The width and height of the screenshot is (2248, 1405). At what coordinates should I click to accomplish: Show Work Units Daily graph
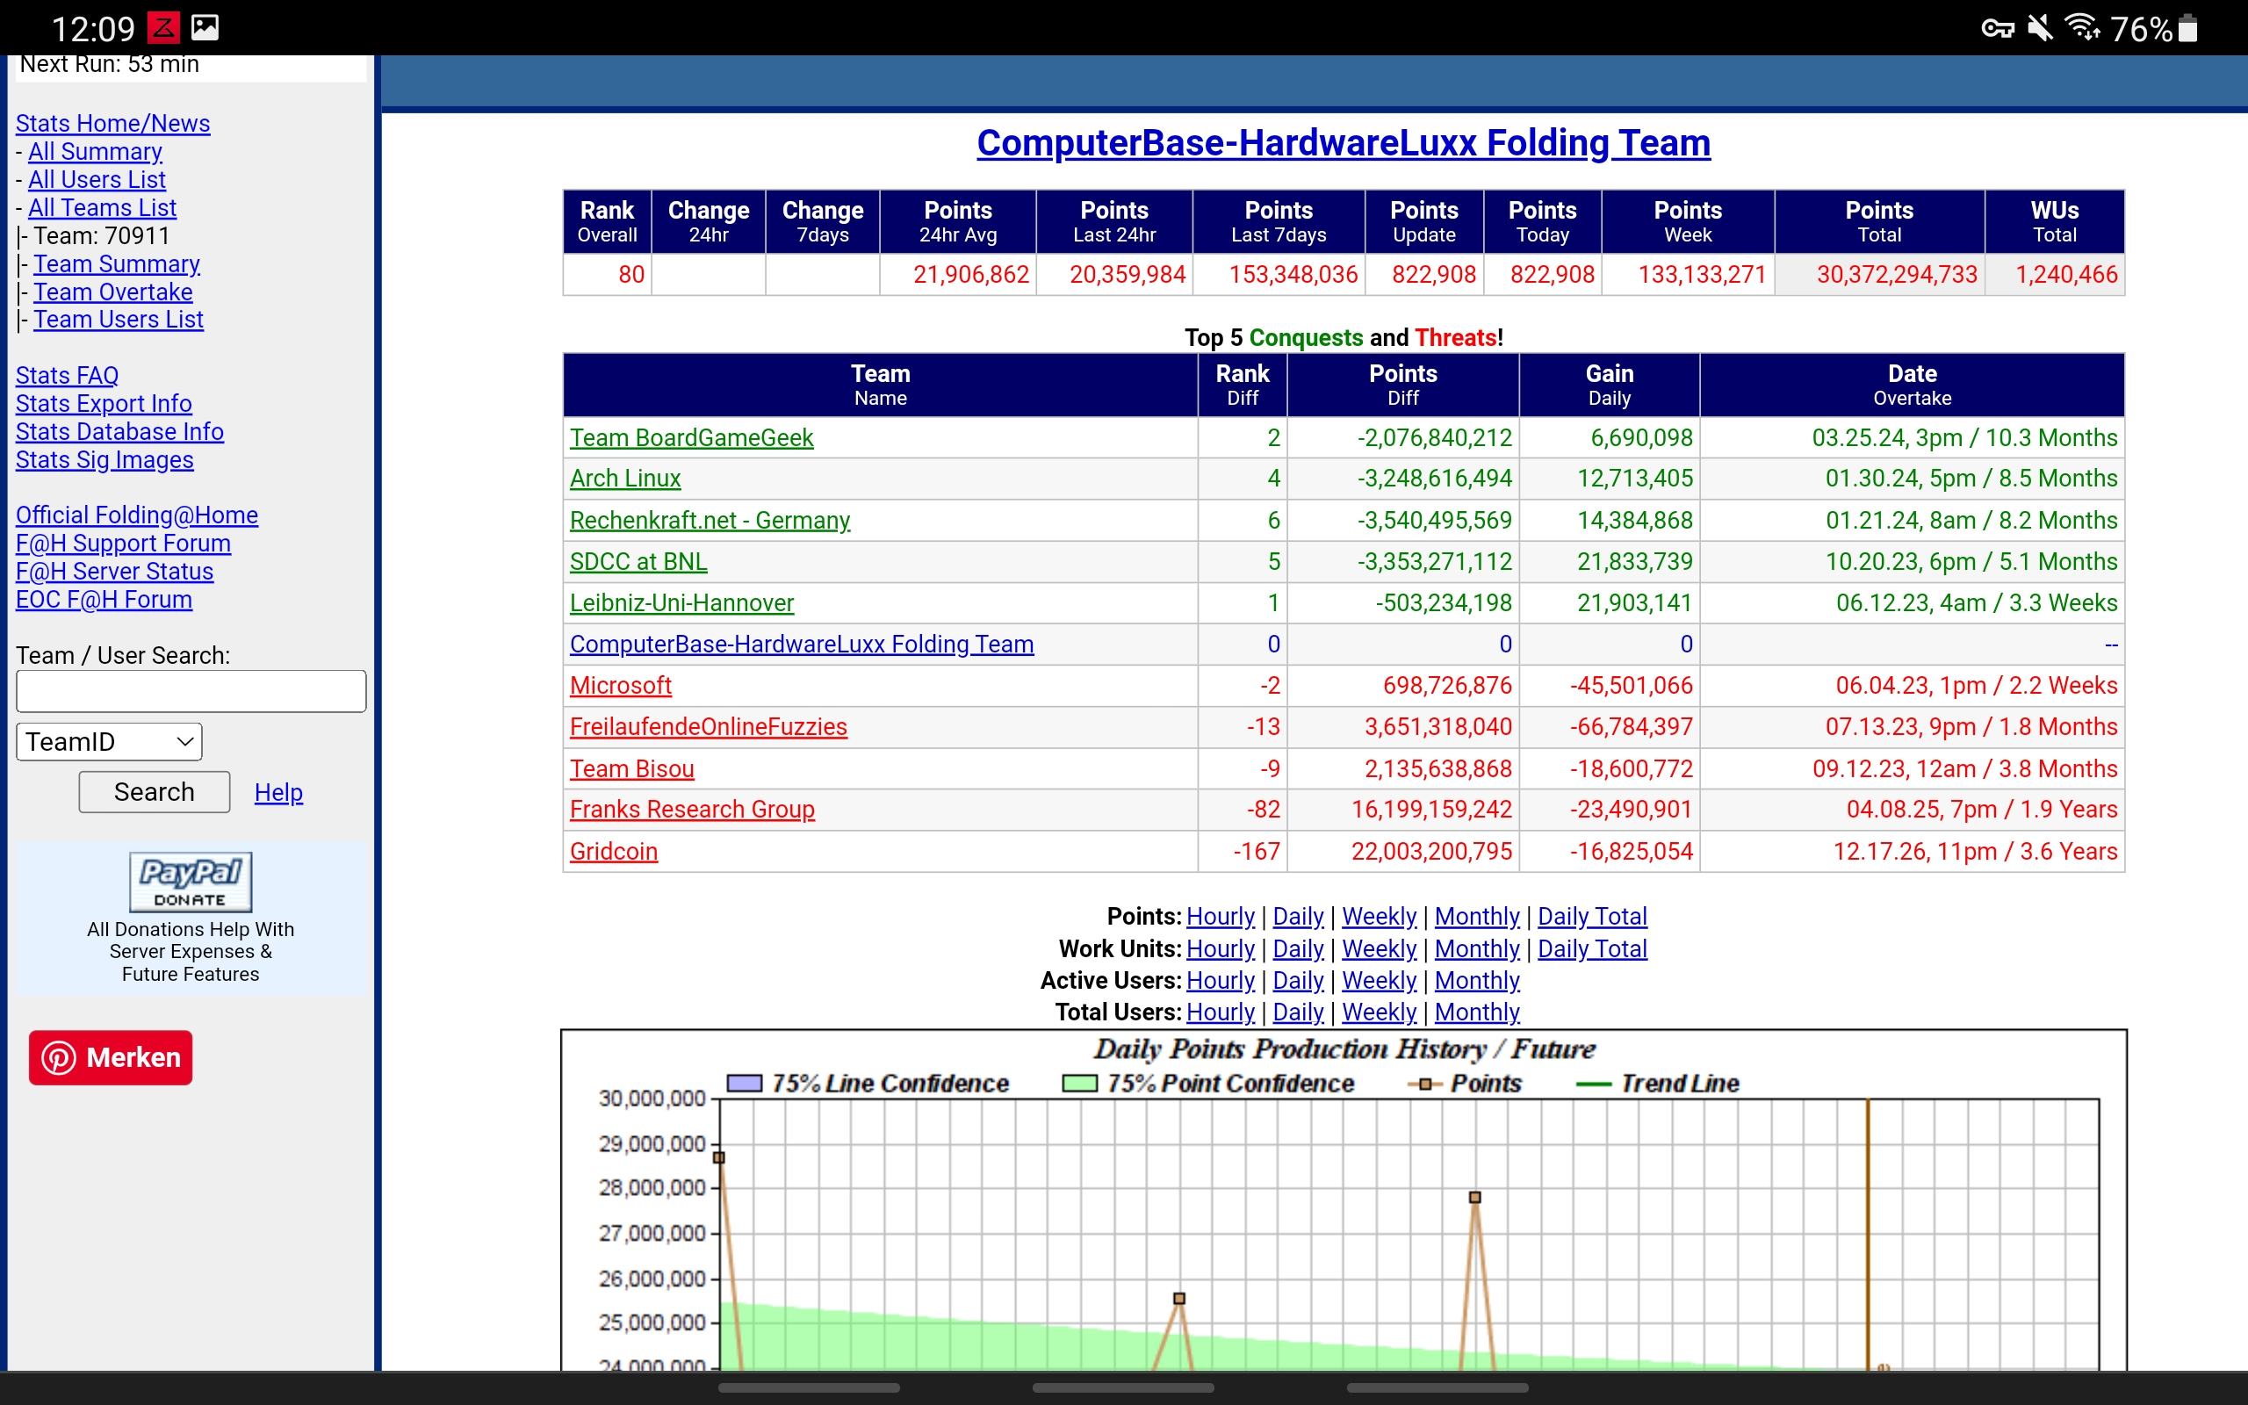1298,948
